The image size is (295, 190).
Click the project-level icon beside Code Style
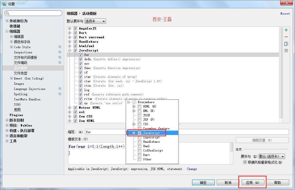[60, 47]
